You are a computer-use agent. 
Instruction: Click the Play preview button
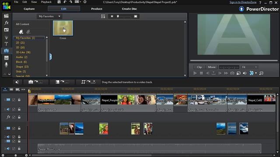pyautogui.click(x=195, y=73)
